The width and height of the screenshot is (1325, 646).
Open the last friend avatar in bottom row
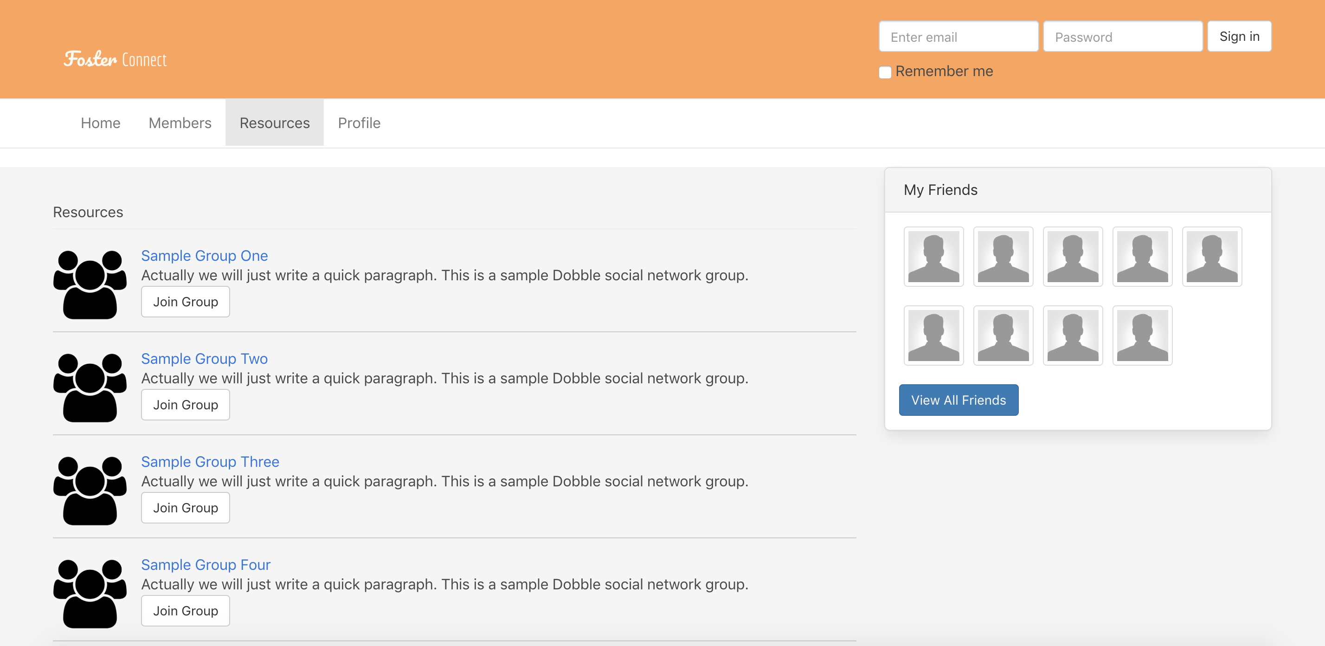point(1142,336)
